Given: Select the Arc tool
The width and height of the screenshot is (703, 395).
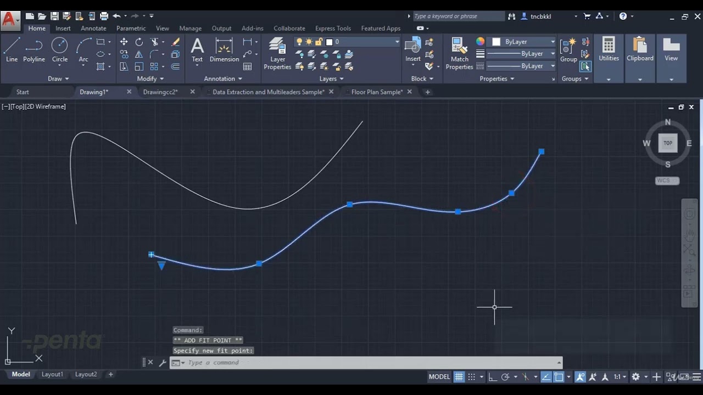Looking at the screenshot, I should 83,50.
